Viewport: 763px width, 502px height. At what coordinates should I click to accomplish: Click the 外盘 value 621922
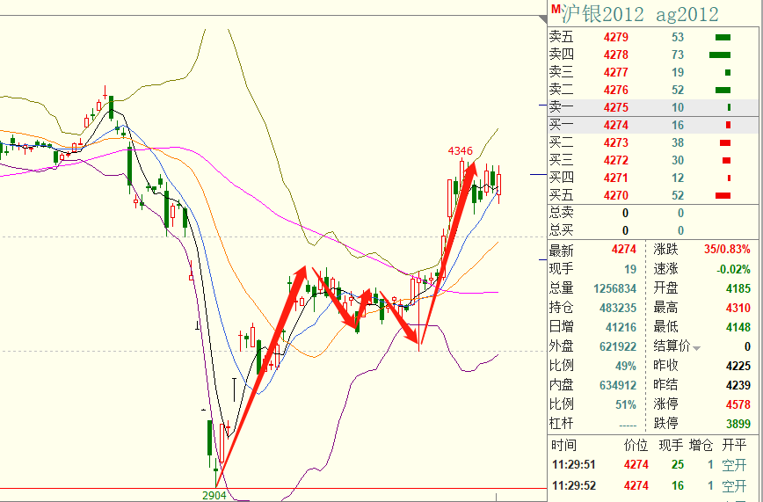pos(617,346)
